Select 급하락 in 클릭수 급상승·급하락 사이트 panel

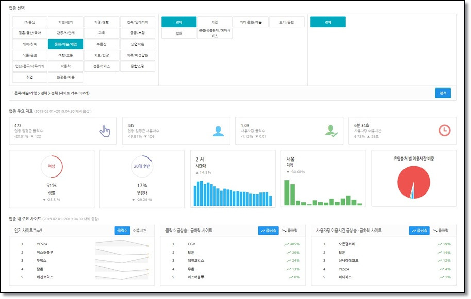290,231
